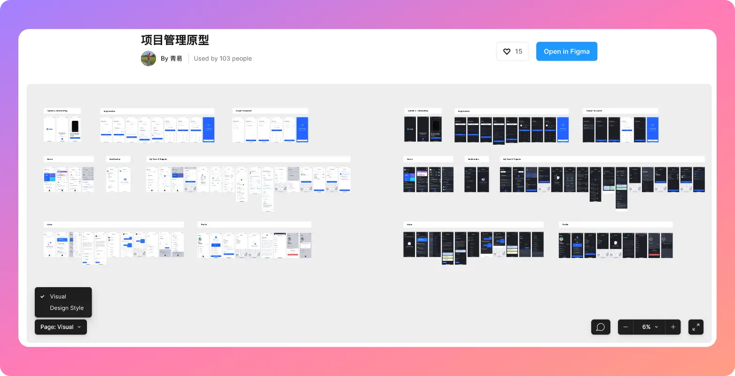Select the checked Visual page option
Viewport: 735px width, 376px height.
(x=58, y=297)
